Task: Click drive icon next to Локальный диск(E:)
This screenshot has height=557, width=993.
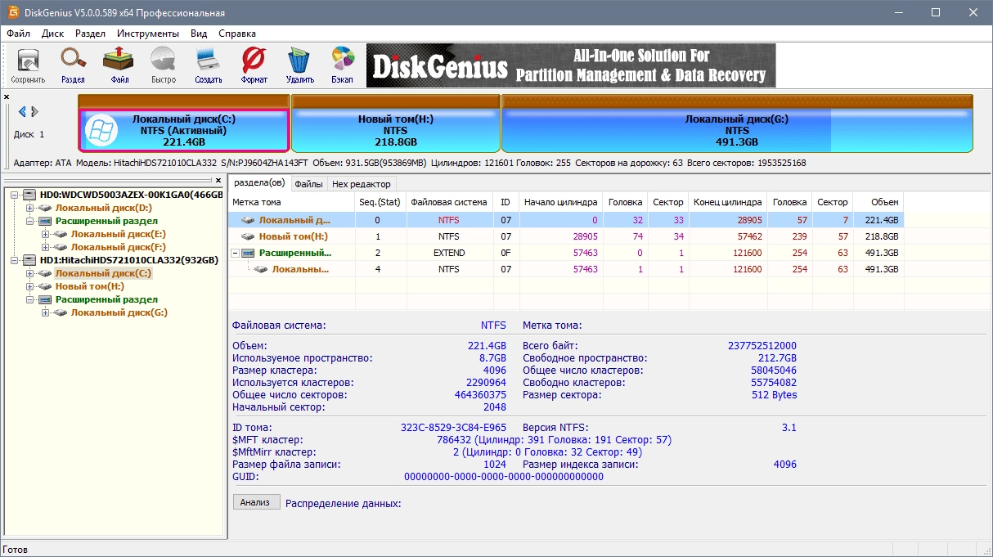Action: point(61,234)
